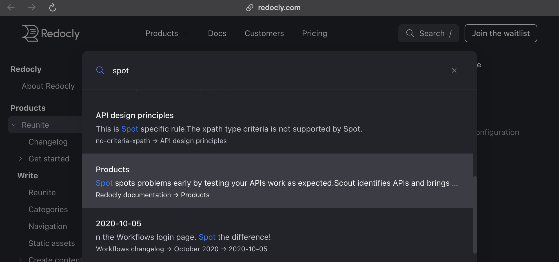The image size is (559, 262).
Task: Click Join the waitlist button
Action: 501,33
